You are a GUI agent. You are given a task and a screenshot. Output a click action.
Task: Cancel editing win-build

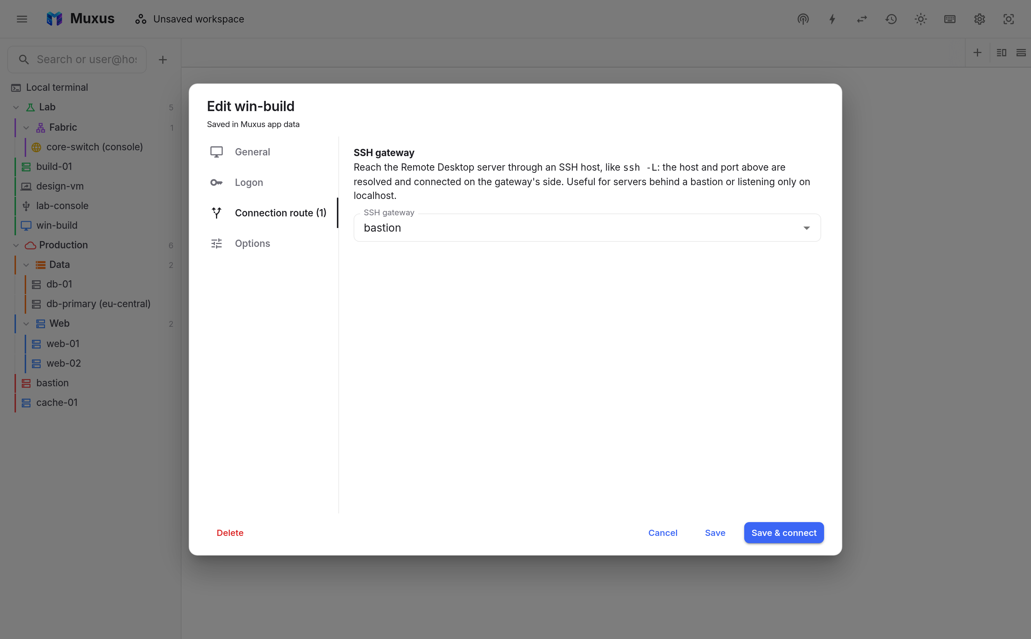(x=663, y=533)
